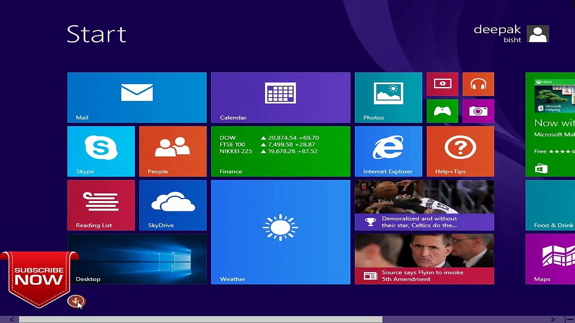Screen dimensions: 575x323
Task: Click the horizontal scrollbar left arrow
Action: (12, 319)
